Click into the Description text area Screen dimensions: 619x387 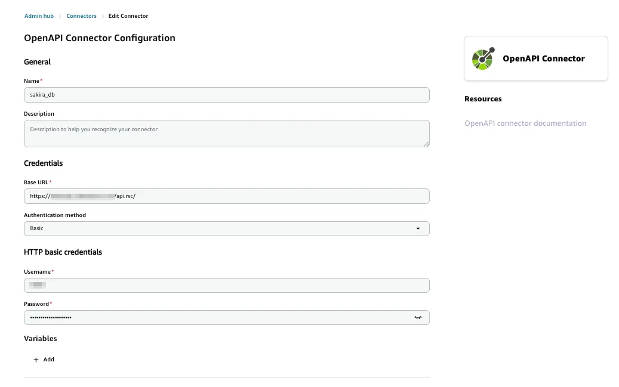tap(227, 134)
